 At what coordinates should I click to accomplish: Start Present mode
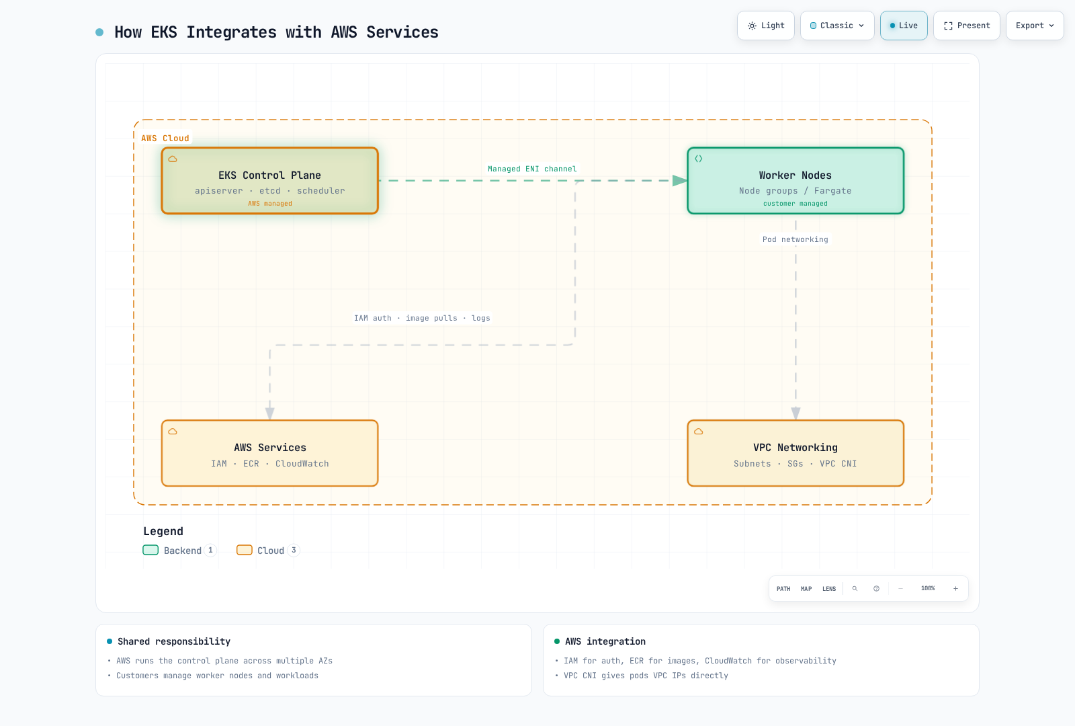tap(967, 26)
